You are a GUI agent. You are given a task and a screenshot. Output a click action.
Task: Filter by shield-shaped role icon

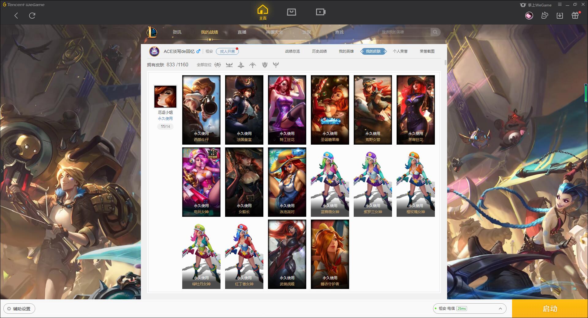pos(265,65)
